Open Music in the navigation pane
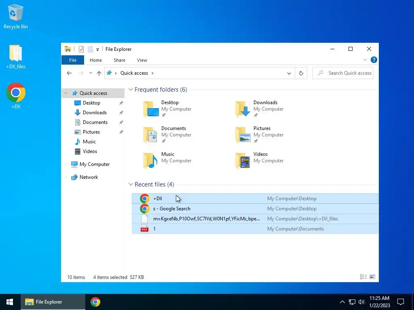Image resolution: width=414 pixels, height=310 pixels. click(89, 142)
